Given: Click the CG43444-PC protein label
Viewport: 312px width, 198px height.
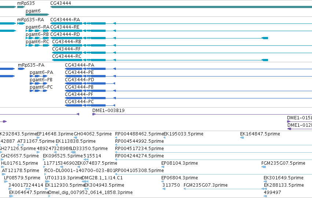Looking at the screenshot, I should coord(80,102).
